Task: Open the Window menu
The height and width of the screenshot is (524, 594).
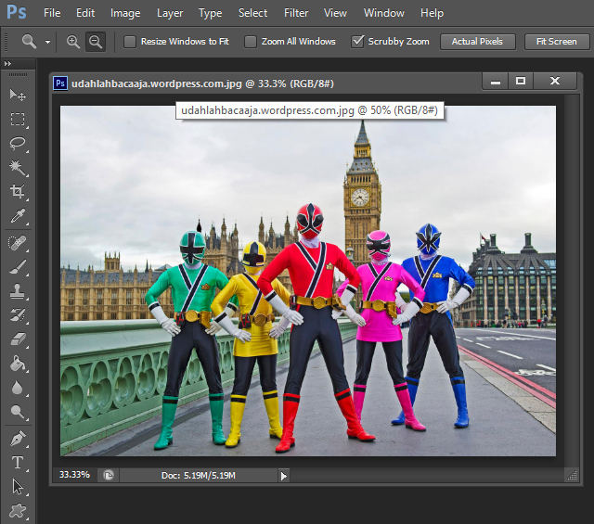Action: [383, 13]
